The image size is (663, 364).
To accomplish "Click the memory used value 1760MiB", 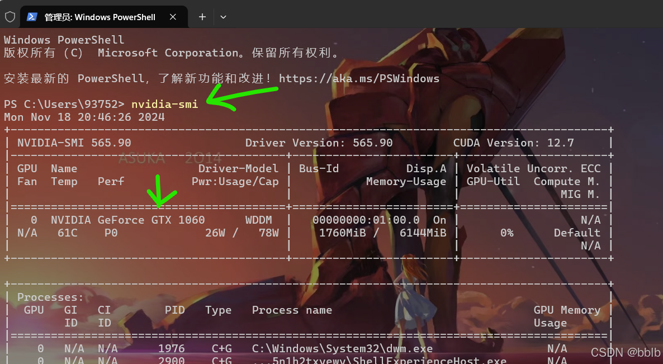I will pyautogui.click(x=343, y=233).
